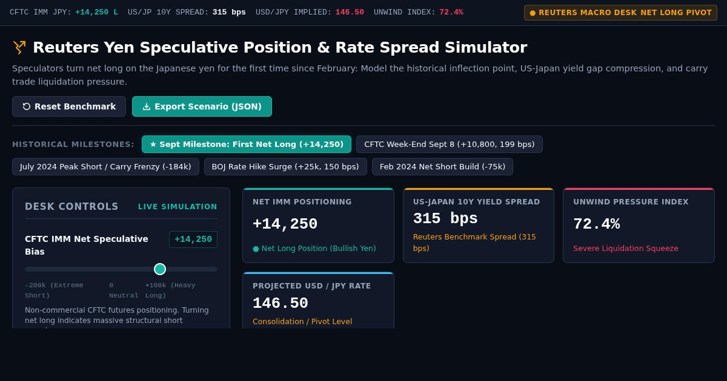727x381 pixels.
Task: Open the Reuters Macro Desk Net Long Pivot badge
Action: pos(620,13)
